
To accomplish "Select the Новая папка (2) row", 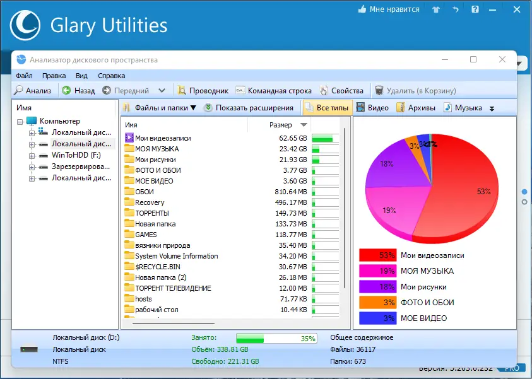I will tap(232, 277).
